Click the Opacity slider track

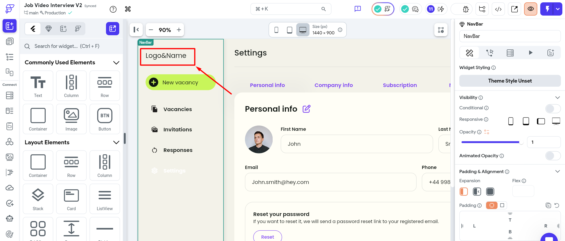pos(491,142)
